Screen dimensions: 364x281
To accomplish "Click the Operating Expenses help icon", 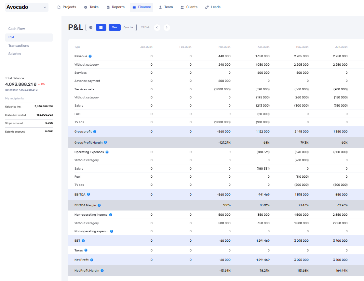I will coord(107,152).
